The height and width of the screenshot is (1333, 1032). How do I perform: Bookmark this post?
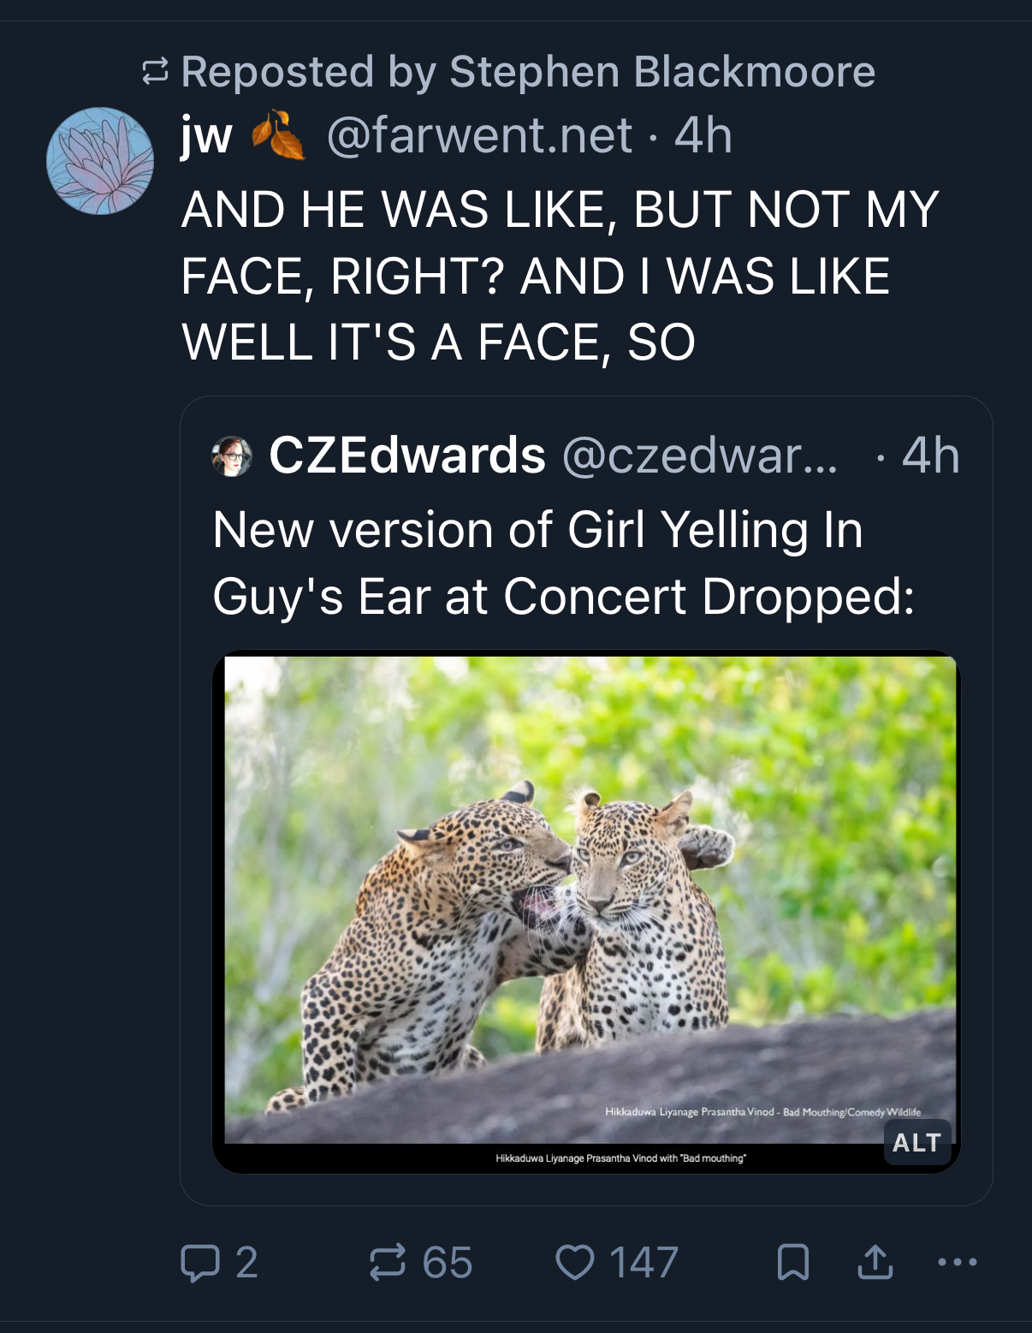point(792,1263)
